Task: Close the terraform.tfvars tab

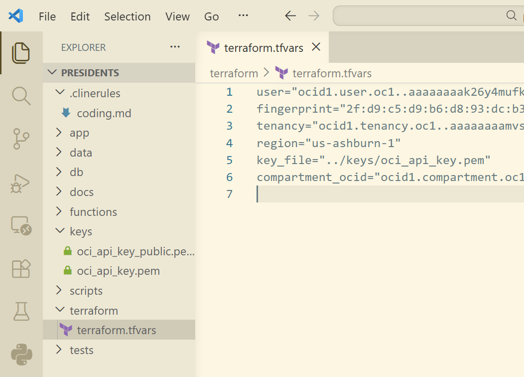Action: pos(315,47)
